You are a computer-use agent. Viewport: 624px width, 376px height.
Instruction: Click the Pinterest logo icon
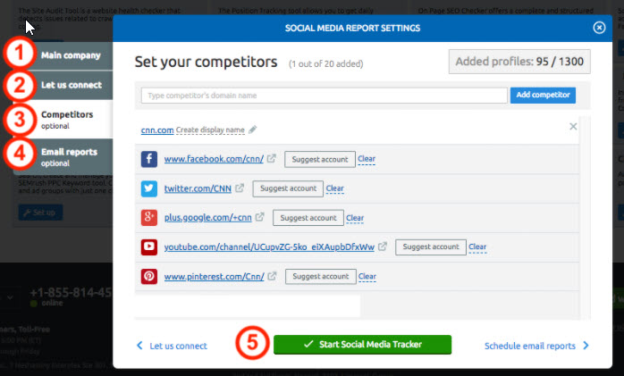click(x=148, y=276)
